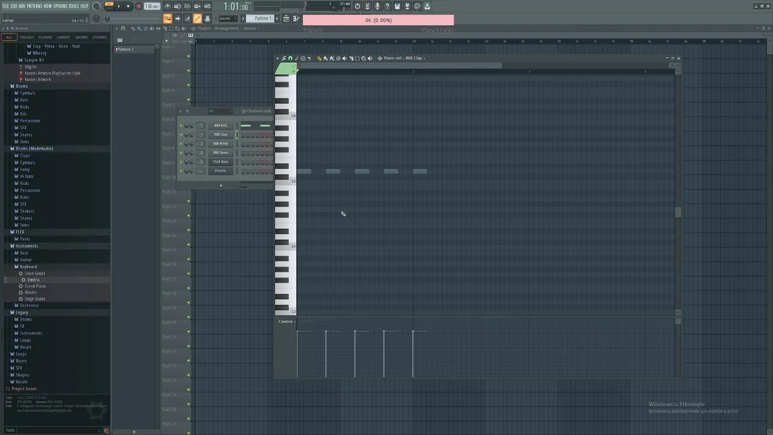Image resolution: width=773 pixels, height=435 pixels.
Task: Click the song position slider
Action: click(133, 19)
